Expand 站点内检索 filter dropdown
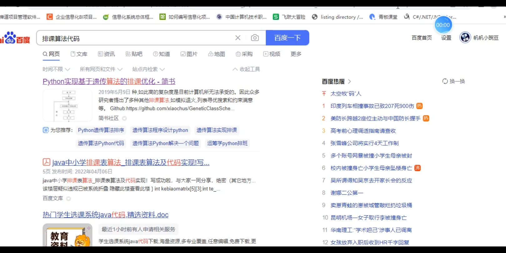The height and width of the screenshot is (253, 506). (148, 69)
